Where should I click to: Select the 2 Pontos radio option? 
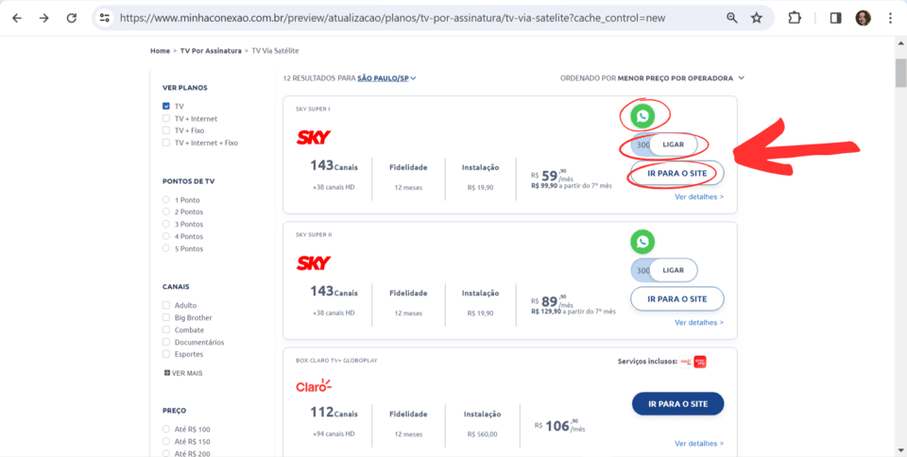pos(166,212)
